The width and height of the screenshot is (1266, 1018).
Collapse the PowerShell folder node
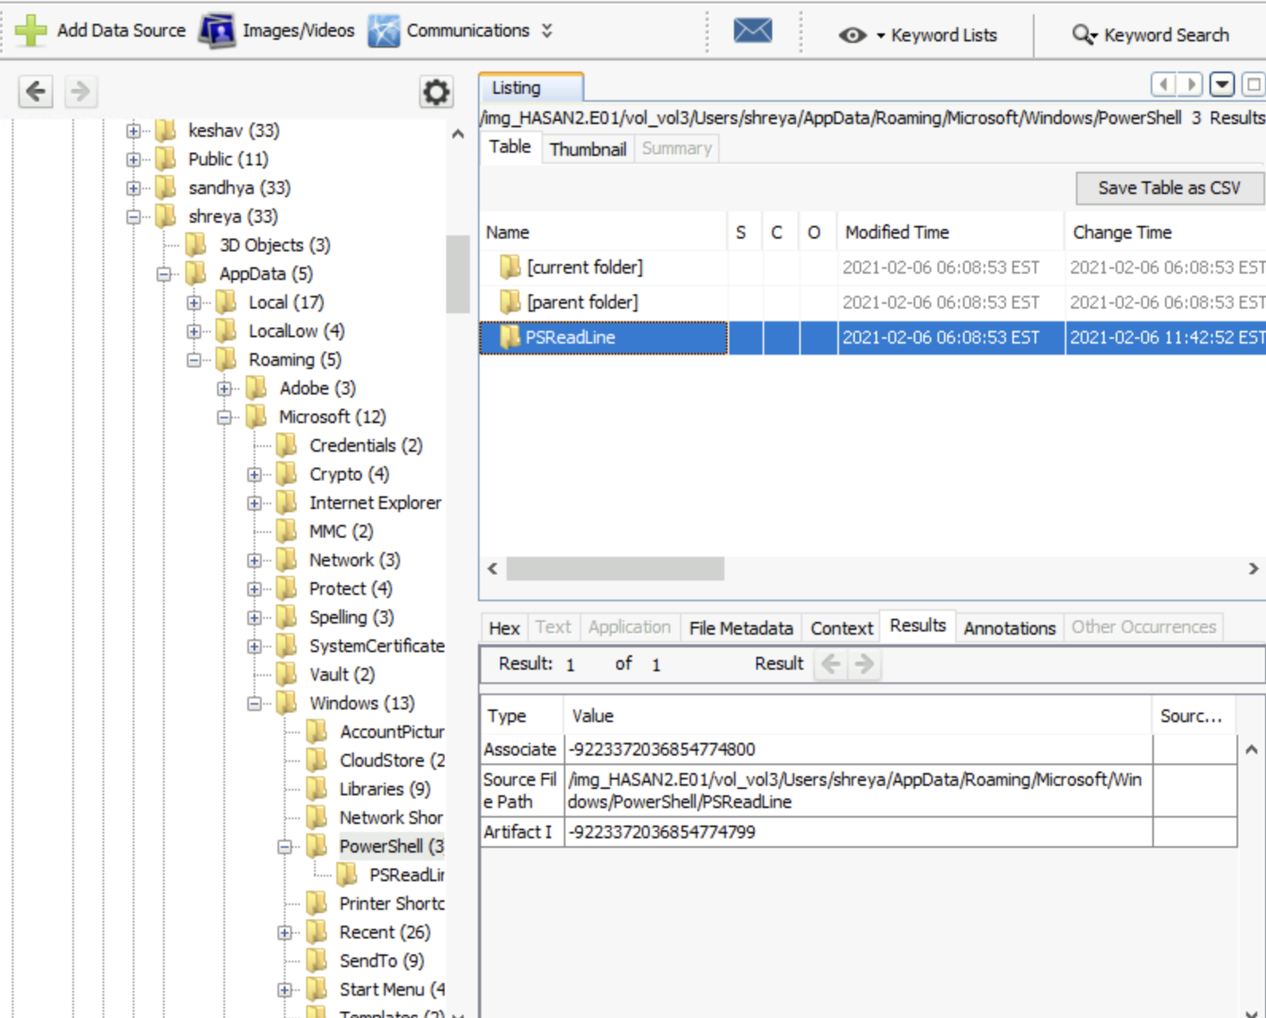(x=285, y=846)
